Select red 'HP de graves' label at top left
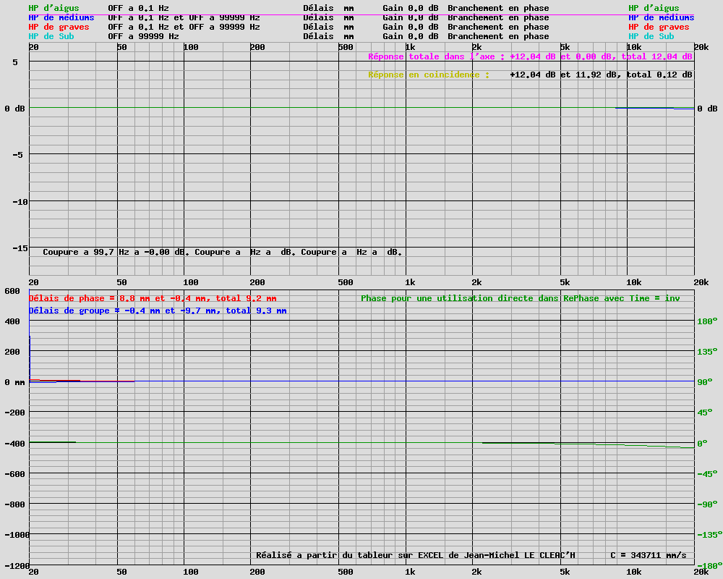Viewport: 723px width, 579px height. [x=59, y=27]
